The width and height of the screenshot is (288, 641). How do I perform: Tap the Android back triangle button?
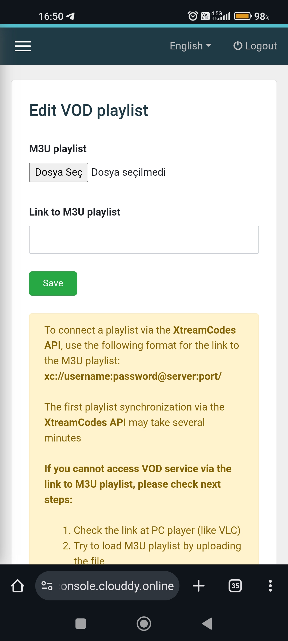pyautogui.click(x=207, y=624)
